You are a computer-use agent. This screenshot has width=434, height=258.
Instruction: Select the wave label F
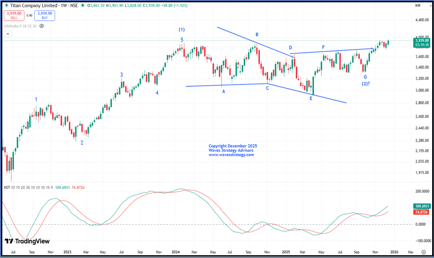click(323, 48)
